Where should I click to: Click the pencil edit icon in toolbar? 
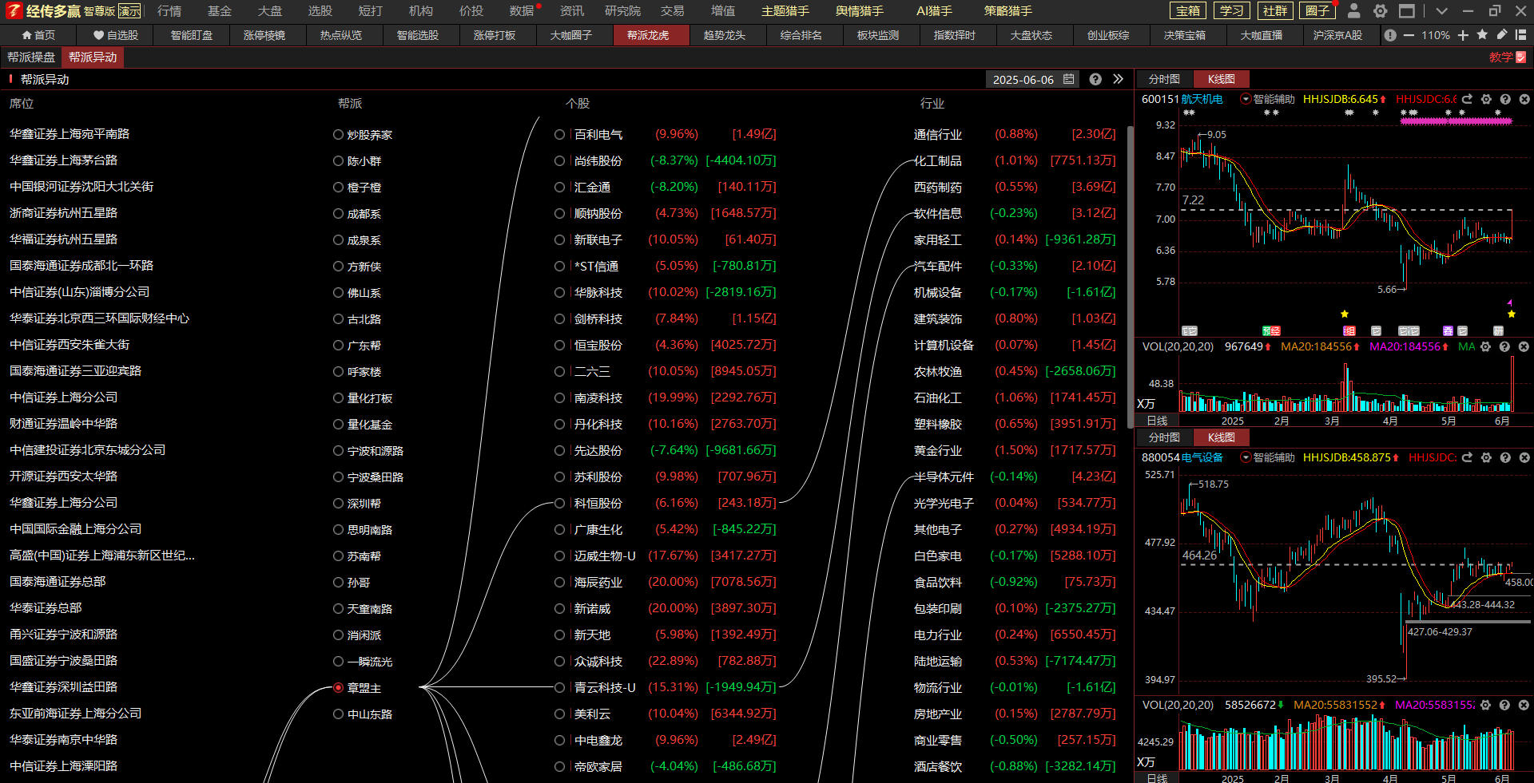tap(1502, 35)
